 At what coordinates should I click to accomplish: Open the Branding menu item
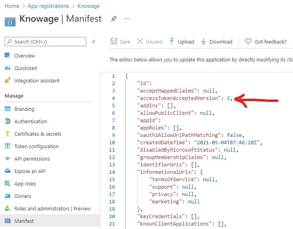point(24,109)
